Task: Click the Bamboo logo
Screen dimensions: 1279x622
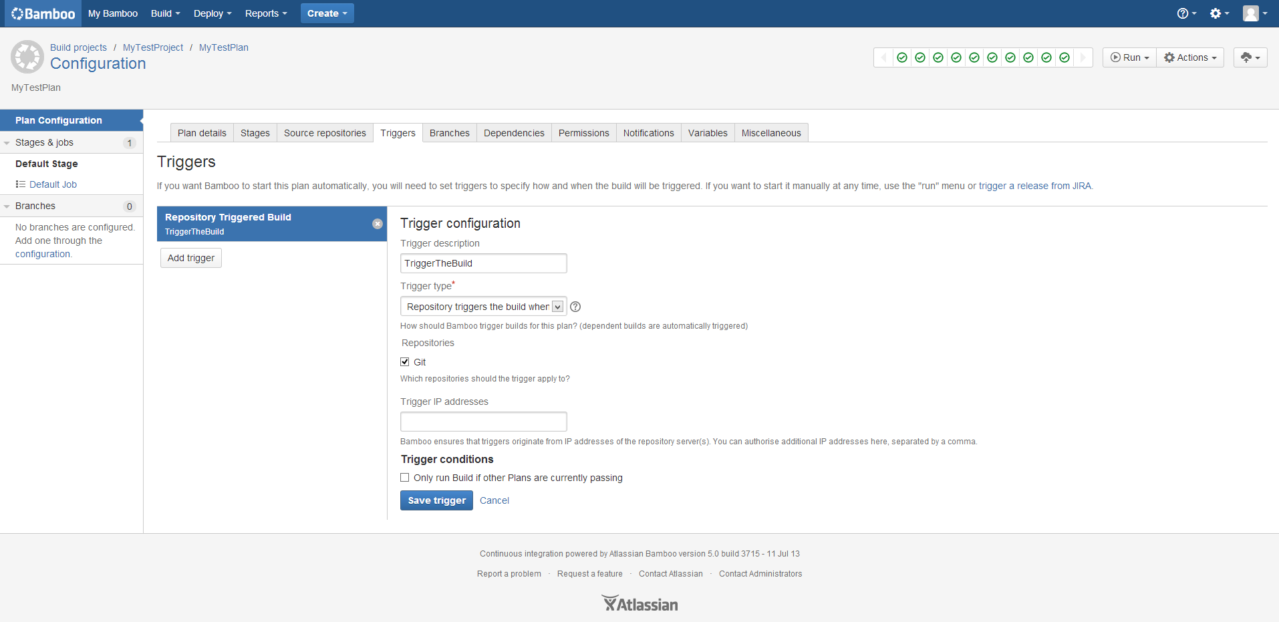Action: (43, 13)
